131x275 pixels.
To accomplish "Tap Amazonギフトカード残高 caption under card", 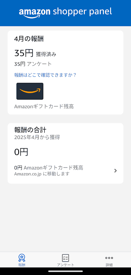I will tap(44, 106).
